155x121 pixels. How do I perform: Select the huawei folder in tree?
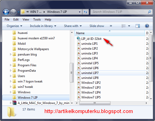click(x=23, y=33)
